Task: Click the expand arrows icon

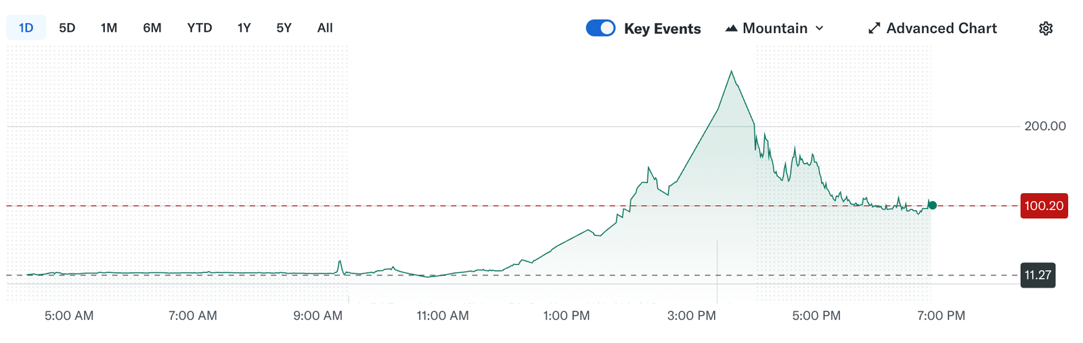Action: 875,28
